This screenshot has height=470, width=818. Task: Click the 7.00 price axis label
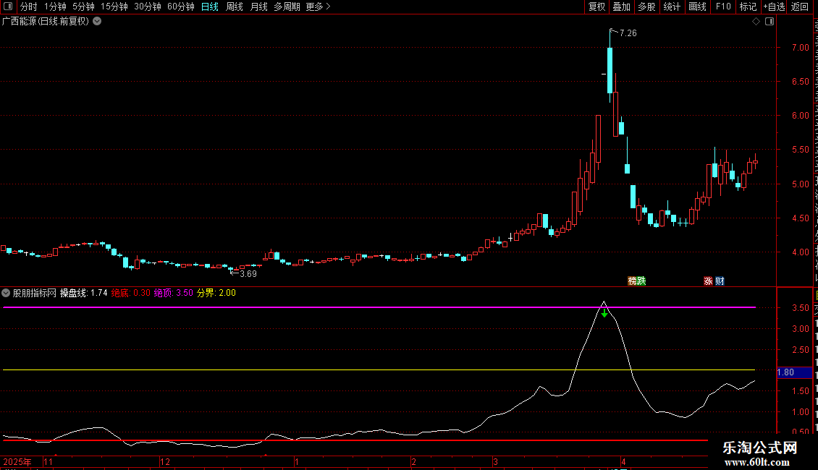[x=800, y=48]
